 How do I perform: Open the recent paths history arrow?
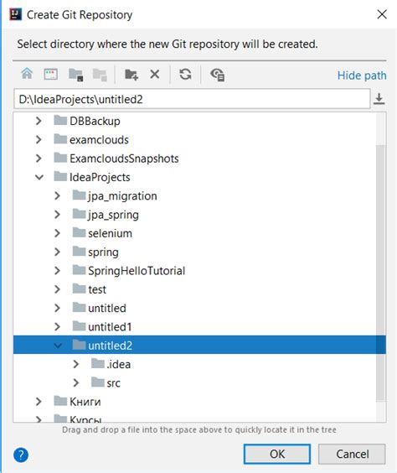pos(379,99)
